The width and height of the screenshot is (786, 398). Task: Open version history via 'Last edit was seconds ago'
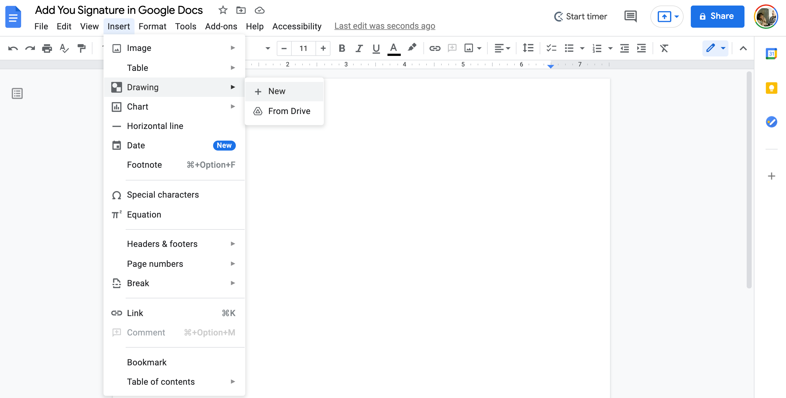[385, 26]
